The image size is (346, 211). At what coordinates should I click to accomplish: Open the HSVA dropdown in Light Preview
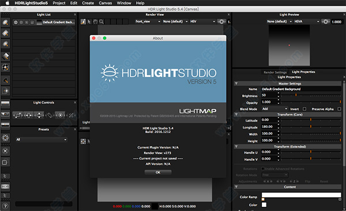point(307,22)
